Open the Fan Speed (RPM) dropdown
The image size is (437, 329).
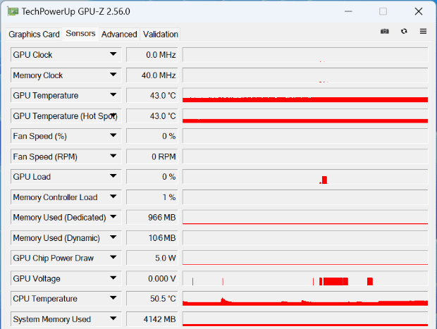coord(113,156)
